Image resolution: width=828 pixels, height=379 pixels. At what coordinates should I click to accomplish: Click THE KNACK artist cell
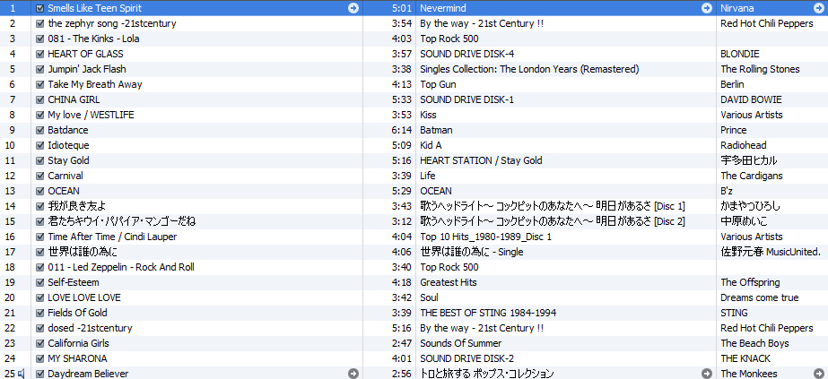tap(745, 358)
